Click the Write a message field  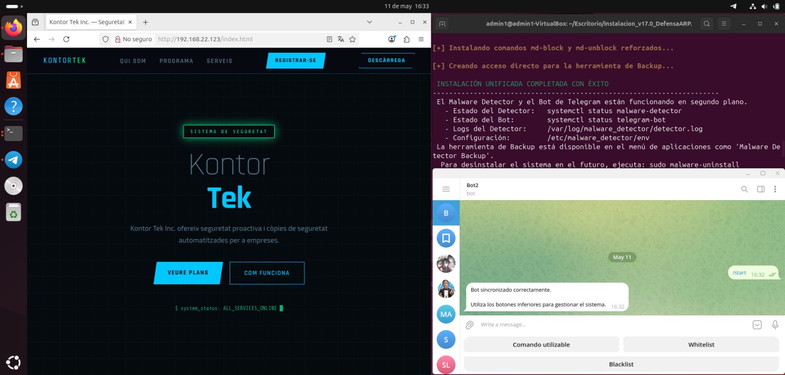tap(613, 325)
